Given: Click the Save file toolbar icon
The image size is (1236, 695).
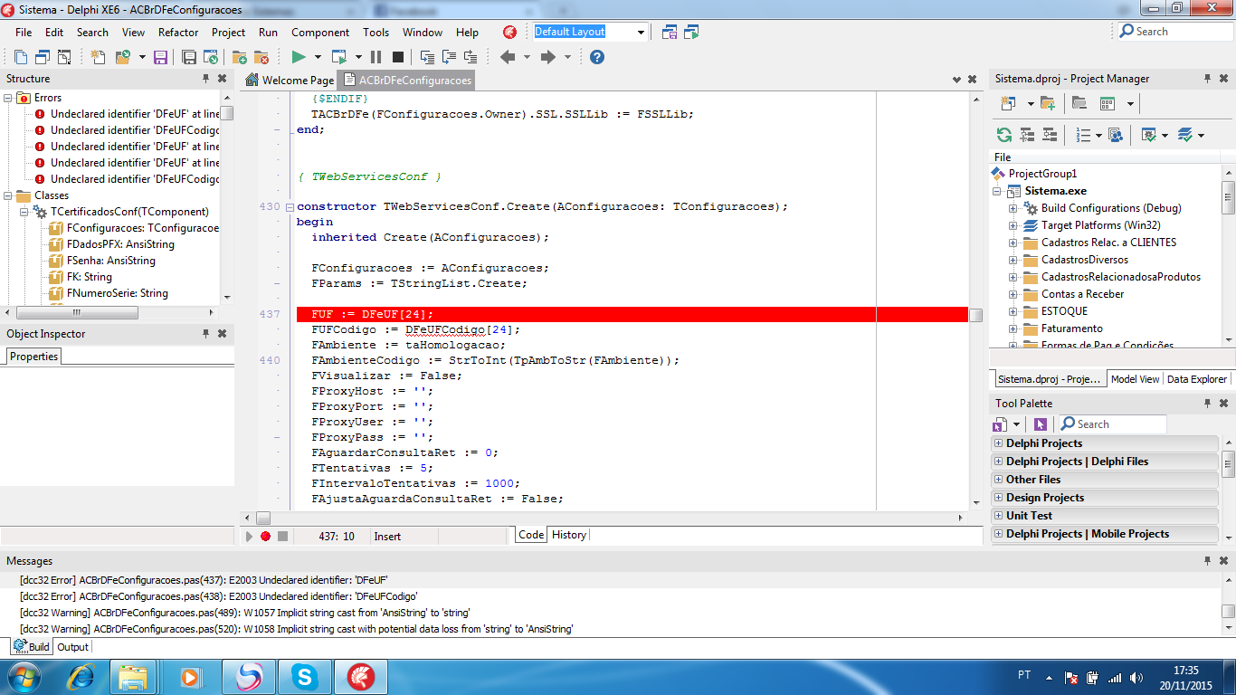Looking at the screenshot, I should (x=161, y=57).
